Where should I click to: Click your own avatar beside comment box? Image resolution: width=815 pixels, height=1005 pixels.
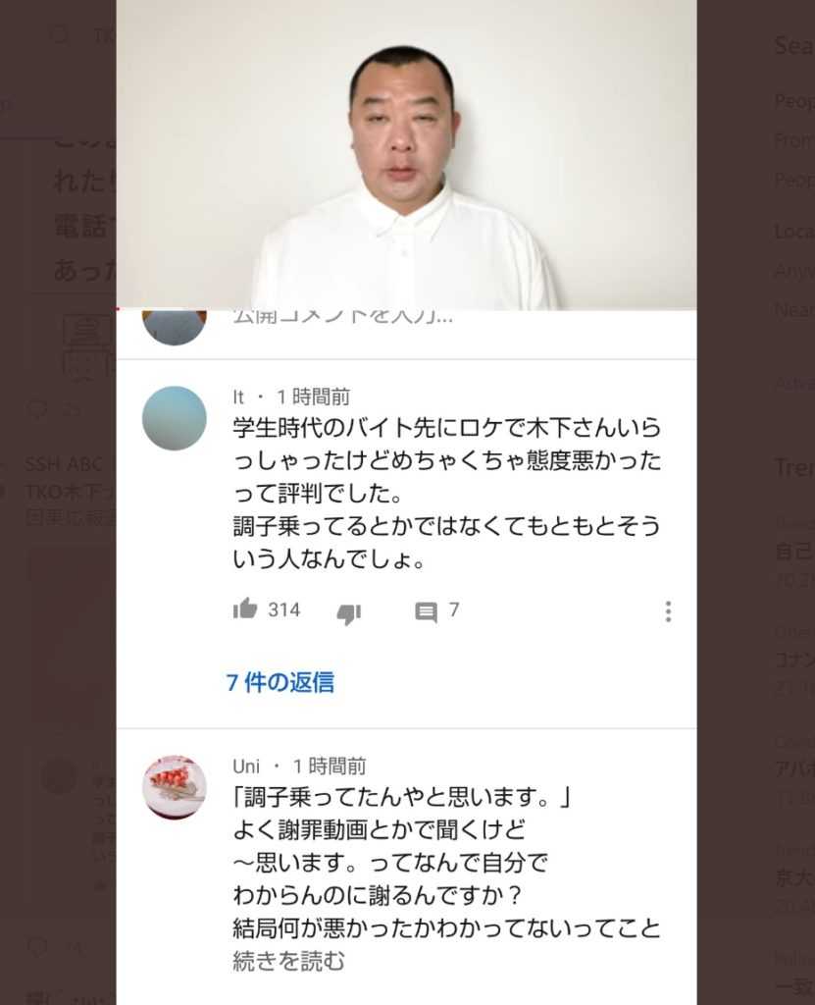[175, 327]
